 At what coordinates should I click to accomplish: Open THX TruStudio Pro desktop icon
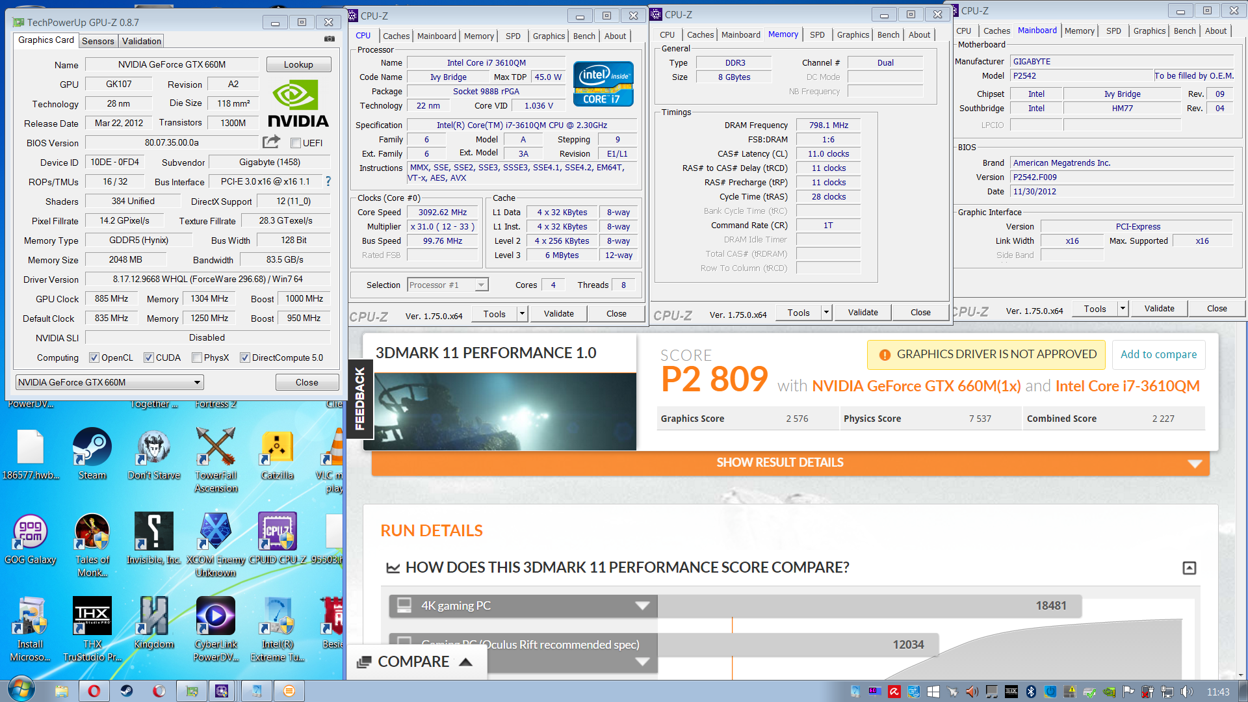(x=92, y=629)
